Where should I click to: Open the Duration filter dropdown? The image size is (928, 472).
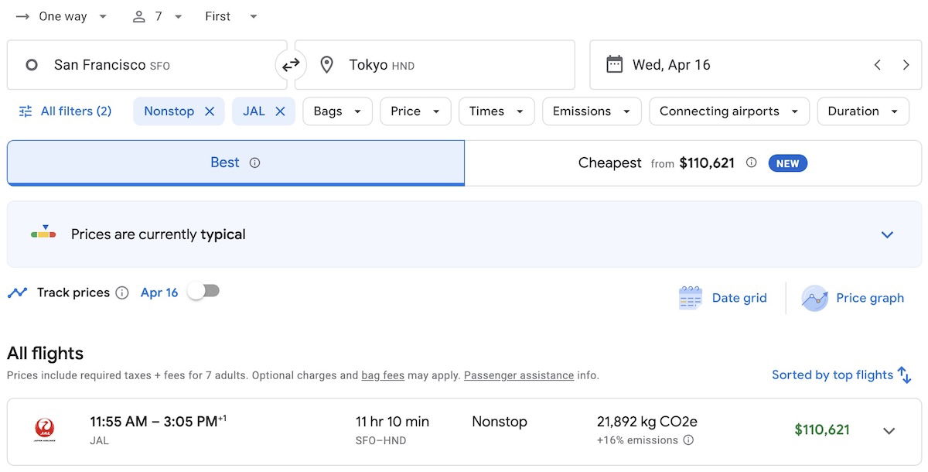click(863, 111)
